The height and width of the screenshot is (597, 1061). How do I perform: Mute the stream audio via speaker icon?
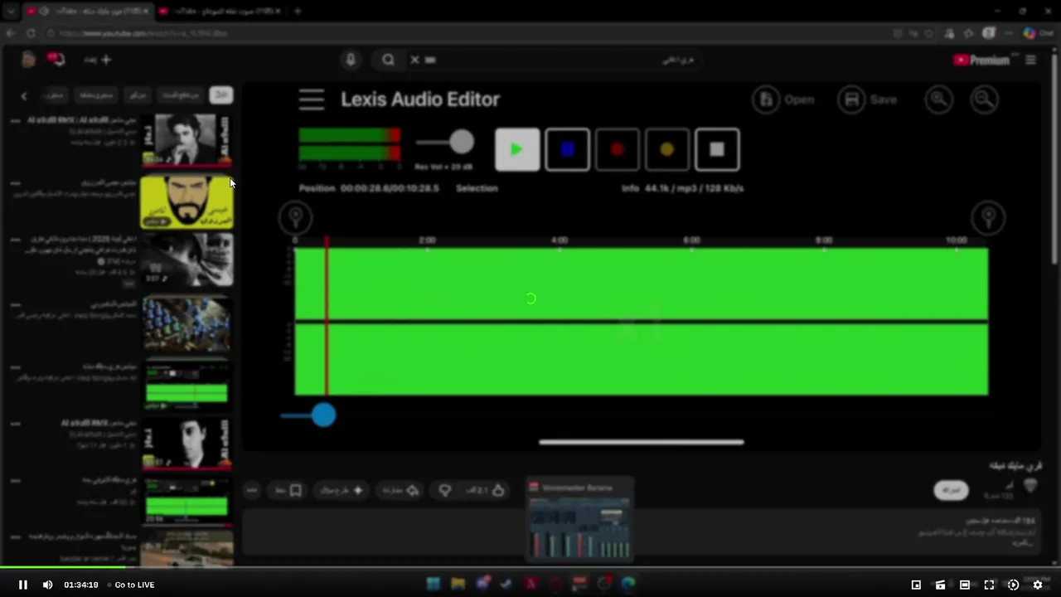47,585
